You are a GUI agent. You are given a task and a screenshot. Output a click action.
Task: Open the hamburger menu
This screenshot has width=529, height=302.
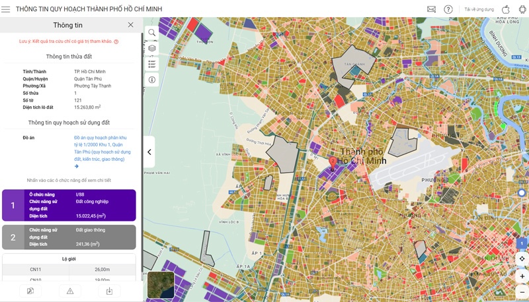point(6,9)
